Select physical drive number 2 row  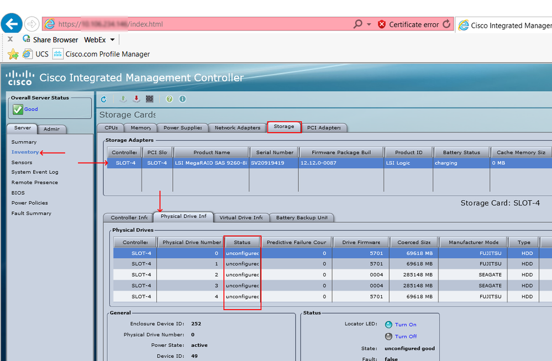coord(333,275)
